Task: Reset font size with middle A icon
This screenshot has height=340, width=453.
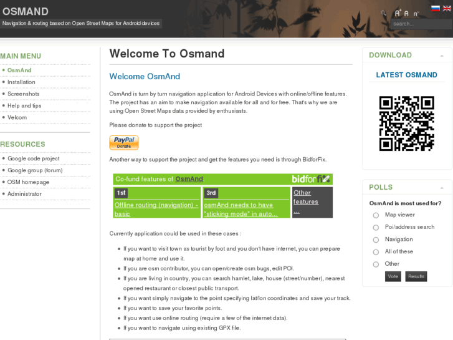Action: [x=406, y=13]
